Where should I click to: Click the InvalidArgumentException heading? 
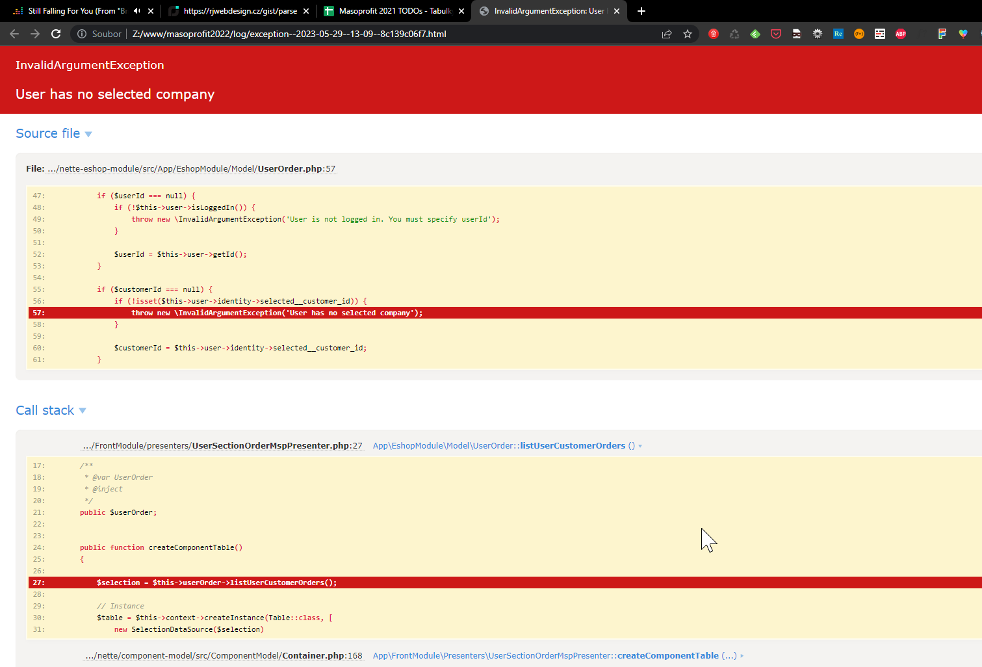[90, 65]
